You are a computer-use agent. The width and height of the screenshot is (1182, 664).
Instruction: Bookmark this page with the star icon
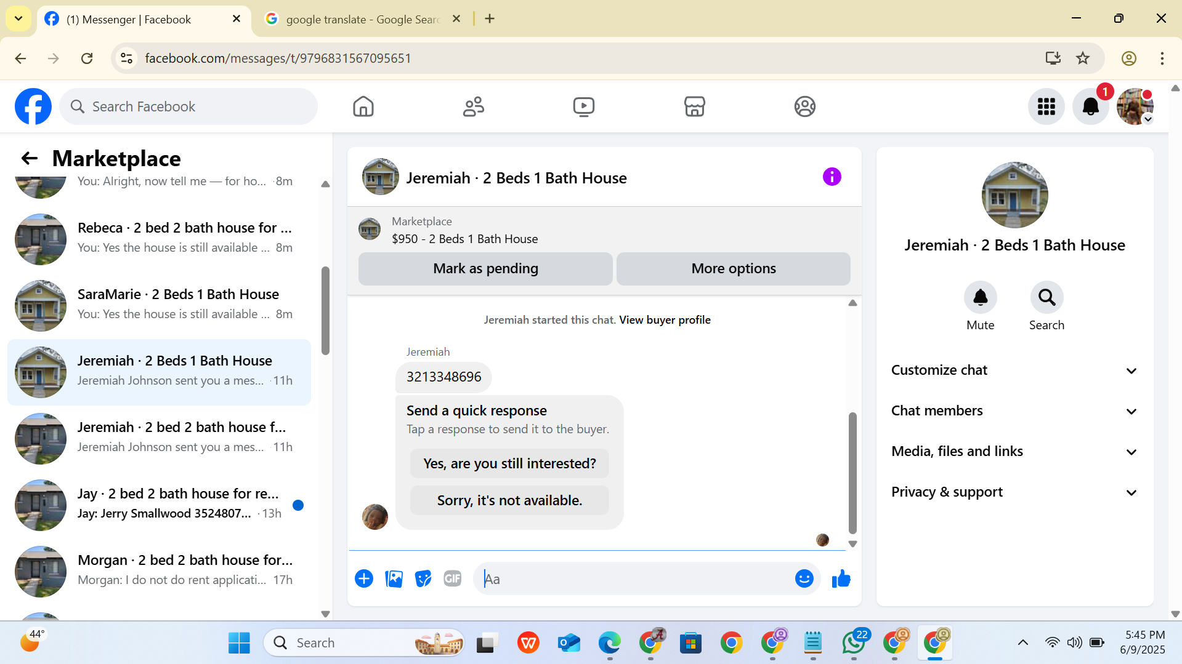click(x=1083, y=58)
